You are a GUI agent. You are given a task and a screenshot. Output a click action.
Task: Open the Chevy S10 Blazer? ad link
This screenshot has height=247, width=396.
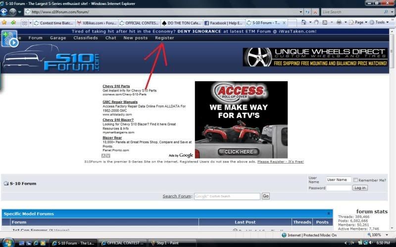pos(118,120)
